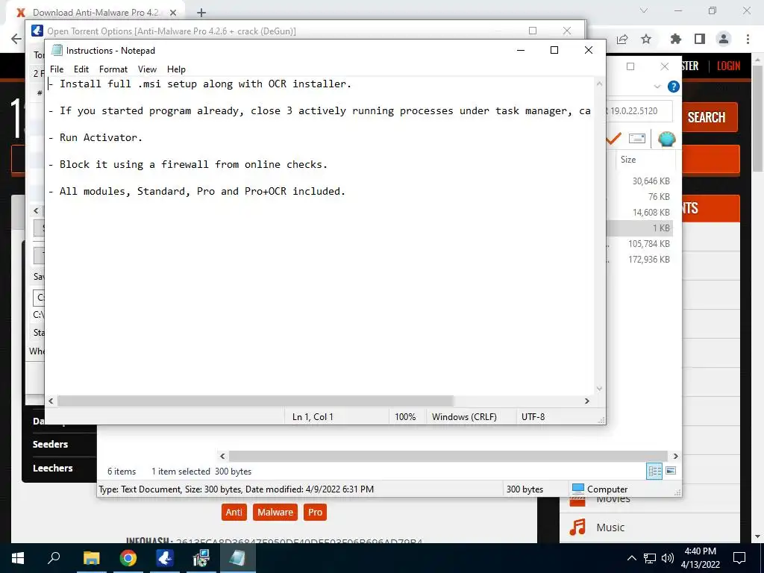Click the Notepad taskbar icon
The width and height of the screenshot is (764, 573).
tap(238, 558)
